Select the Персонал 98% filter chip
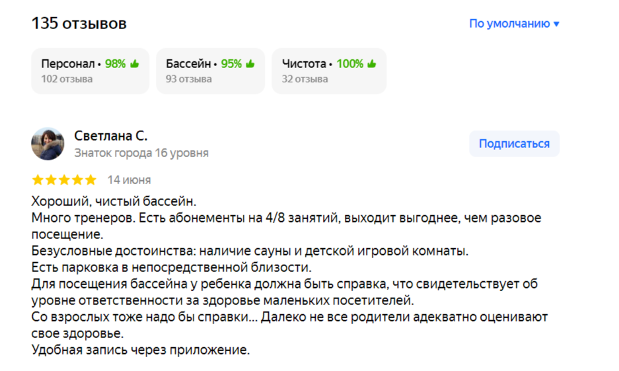The image size is (619, 371). tap(91, 71)
